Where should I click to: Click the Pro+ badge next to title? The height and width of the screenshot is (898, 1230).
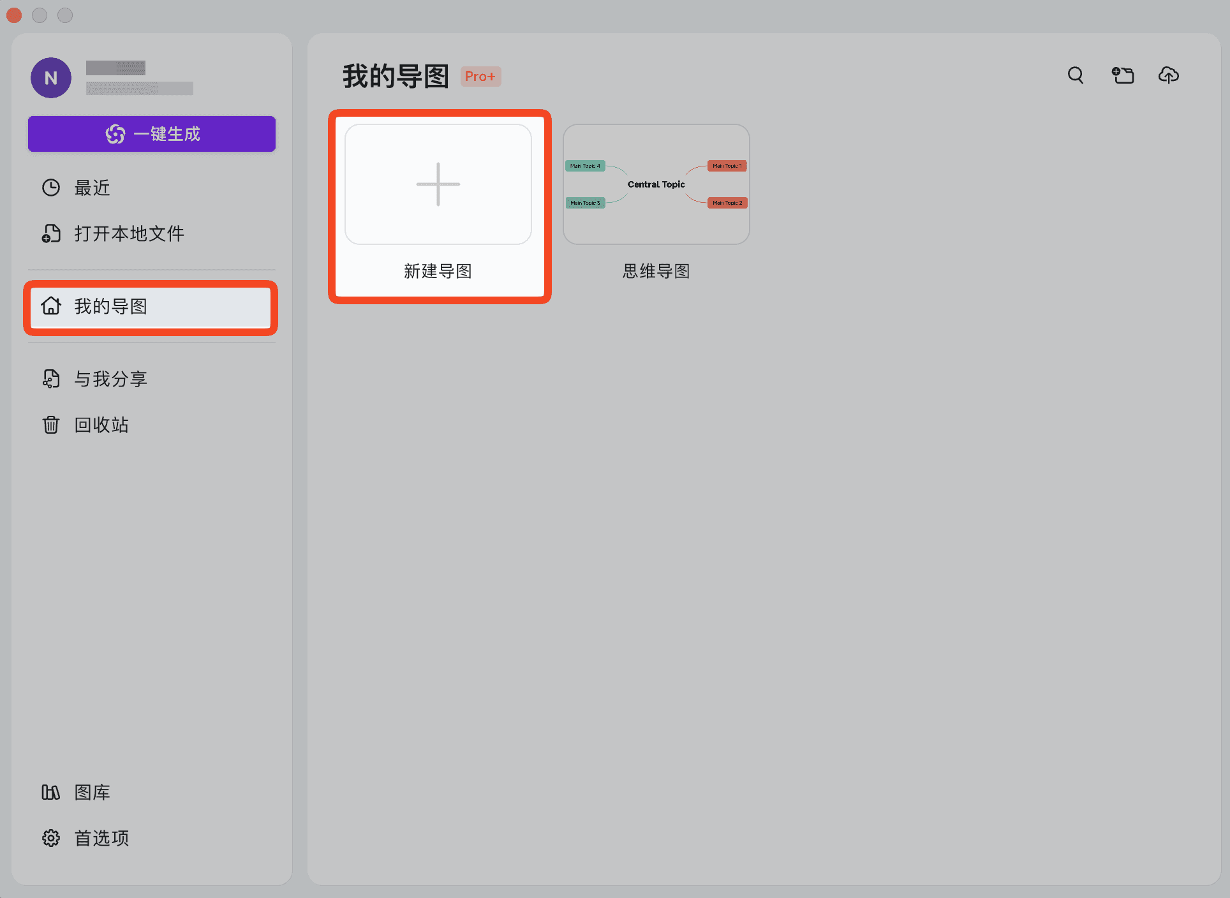[x=480, y=77]
